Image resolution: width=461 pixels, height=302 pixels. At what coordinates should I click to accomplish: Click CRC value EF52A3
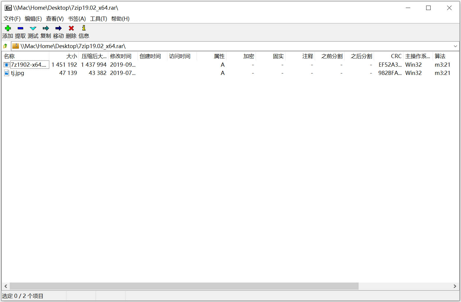pyautogui.click(x=390, y=65)
